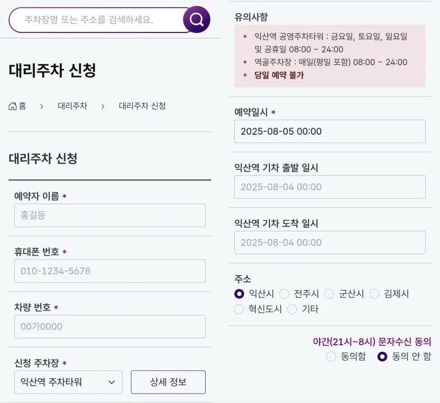Click the 대리주차 breadcrumb link
440x403 pixels.
pos(72,106)
